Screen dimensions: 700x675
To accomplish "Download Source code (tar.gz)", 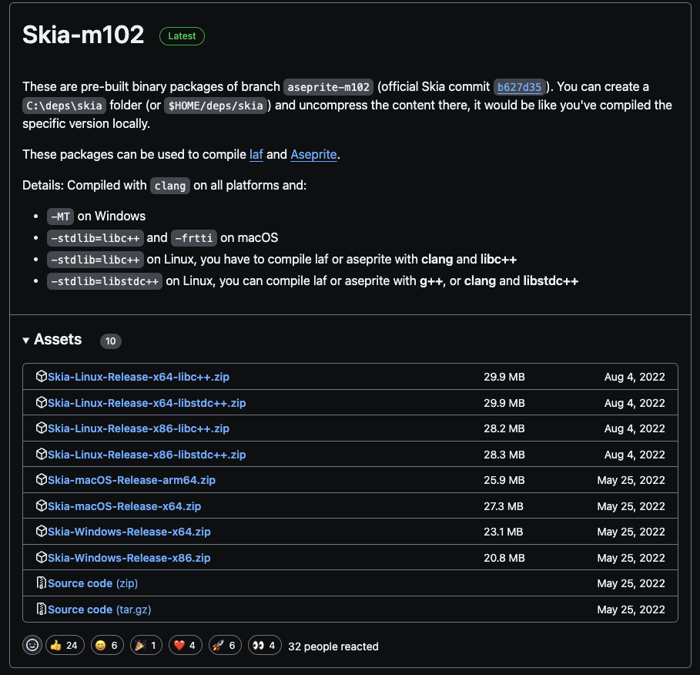I will (x=99, y=610).
